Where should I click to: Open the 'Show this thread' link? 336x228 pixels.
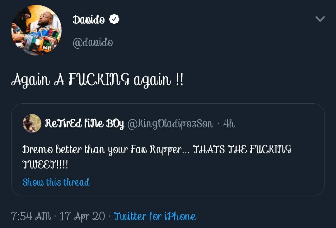pyautogui.click(x=56, y=182)
